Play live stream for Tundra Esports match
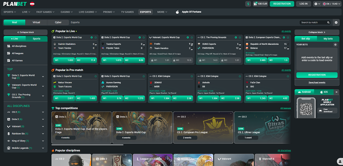Viewport: 343px width, 166px height. tap(139, 38)
